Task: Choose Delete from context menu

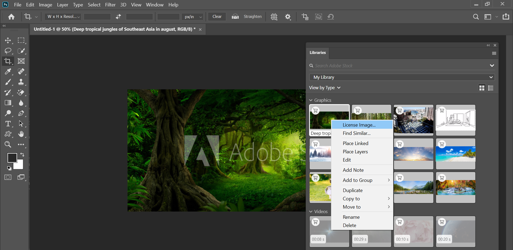Action: point(362,225)
